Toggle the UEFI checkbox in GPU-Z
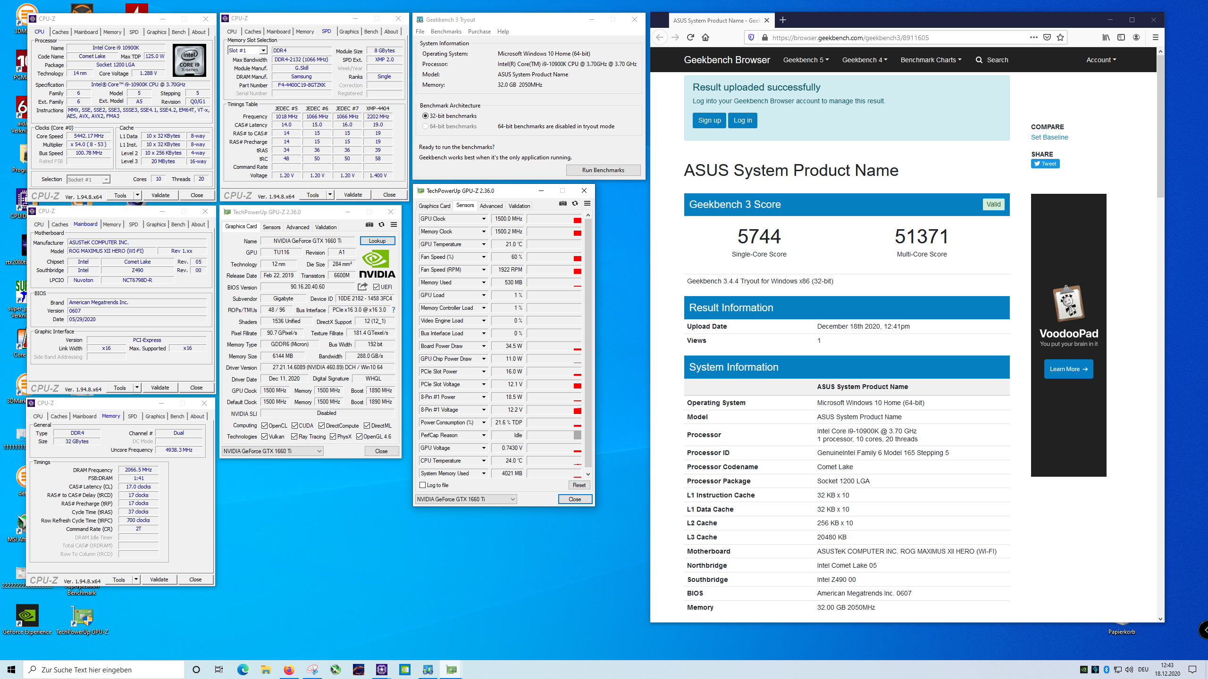The height and width of the screenshot is (679, 1208). coord(376,287)
